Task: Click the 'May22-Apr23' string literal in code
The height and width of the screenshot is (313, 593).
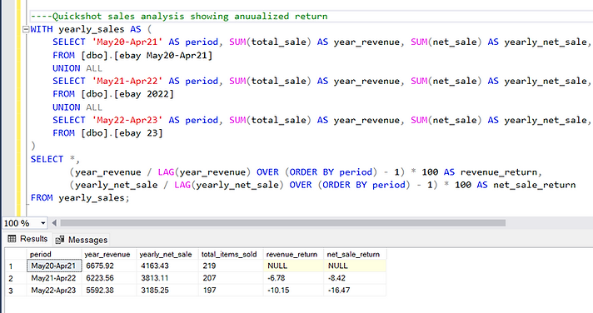Action: click(127, 120)
